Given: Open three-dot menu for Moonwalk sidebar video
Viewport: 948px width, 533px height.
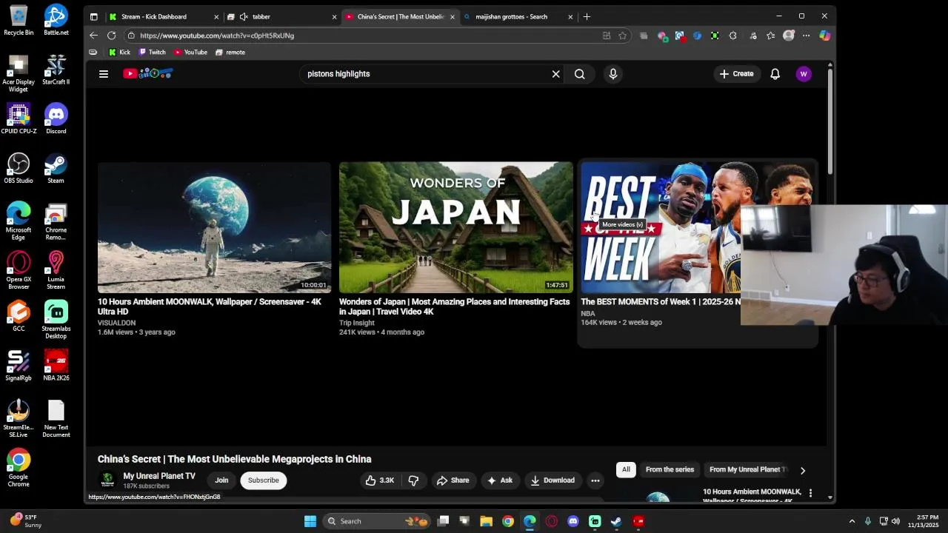Looking at the screenshot, I should (x=810, y=492).
